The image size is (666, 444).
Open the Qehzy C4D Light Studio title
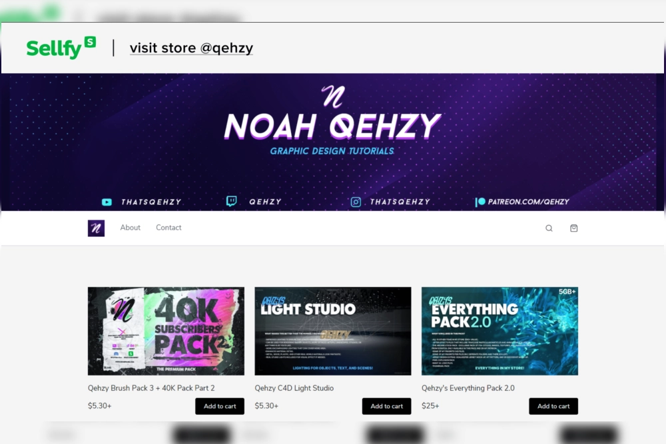pos(294,388)
